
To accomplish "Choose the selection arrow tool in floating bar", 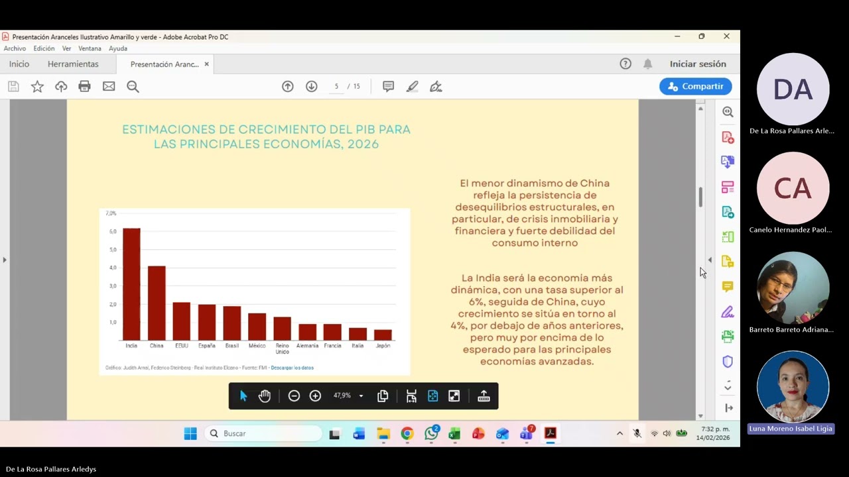I will click(x=243, y=396).
